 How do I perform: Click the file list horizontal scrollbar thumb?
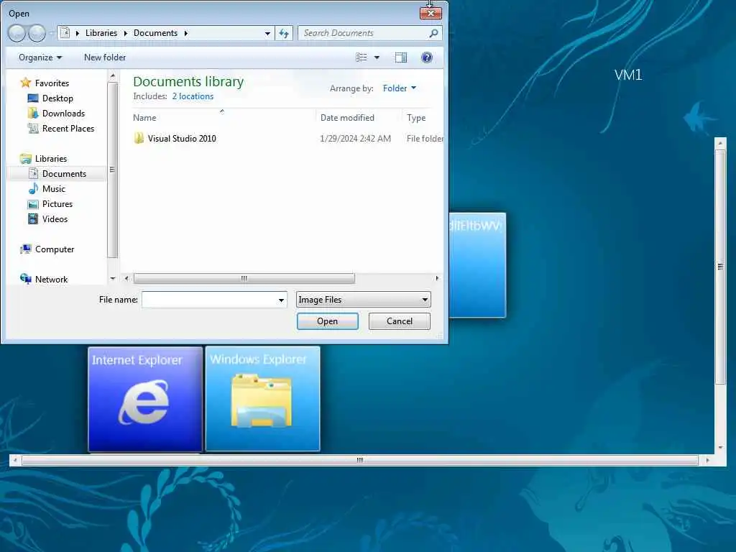click(x=244, y=278)
